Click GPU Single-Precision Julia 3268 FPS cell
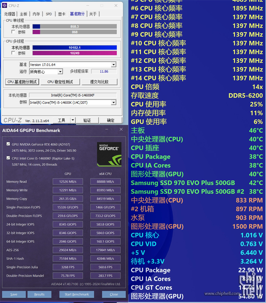Viewport: 266px width, 303px height. (x=68, y=267)
